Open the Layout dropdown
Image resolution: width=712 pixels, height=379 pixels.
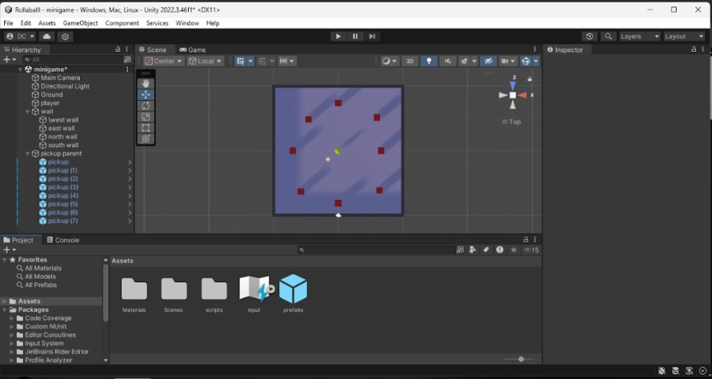684,36
